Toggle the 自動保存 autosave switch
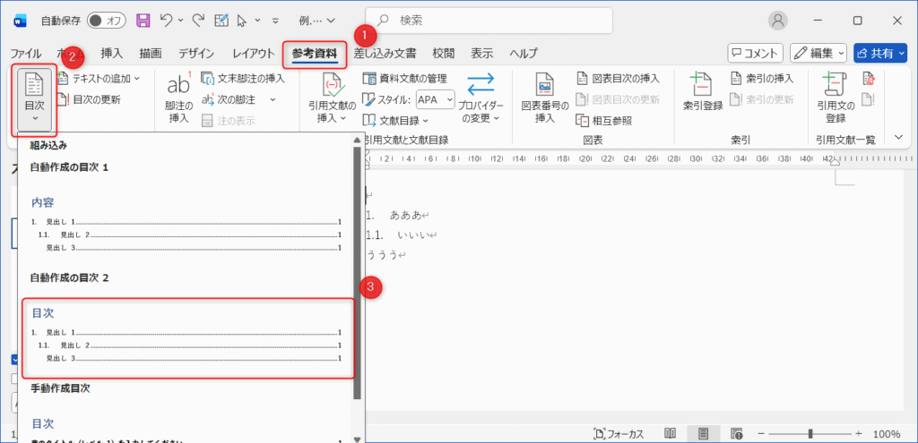Image resolution: width=918 pixels, height=443 pixels. coord(109,21)
